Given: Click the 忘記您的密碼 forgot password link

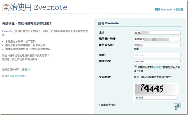Looking at the screenshot, I should (17, 76).
